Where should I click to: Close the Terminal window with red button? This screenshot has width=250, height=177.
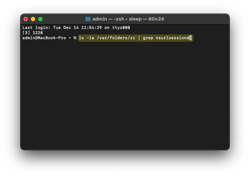[x=26, y=19]
